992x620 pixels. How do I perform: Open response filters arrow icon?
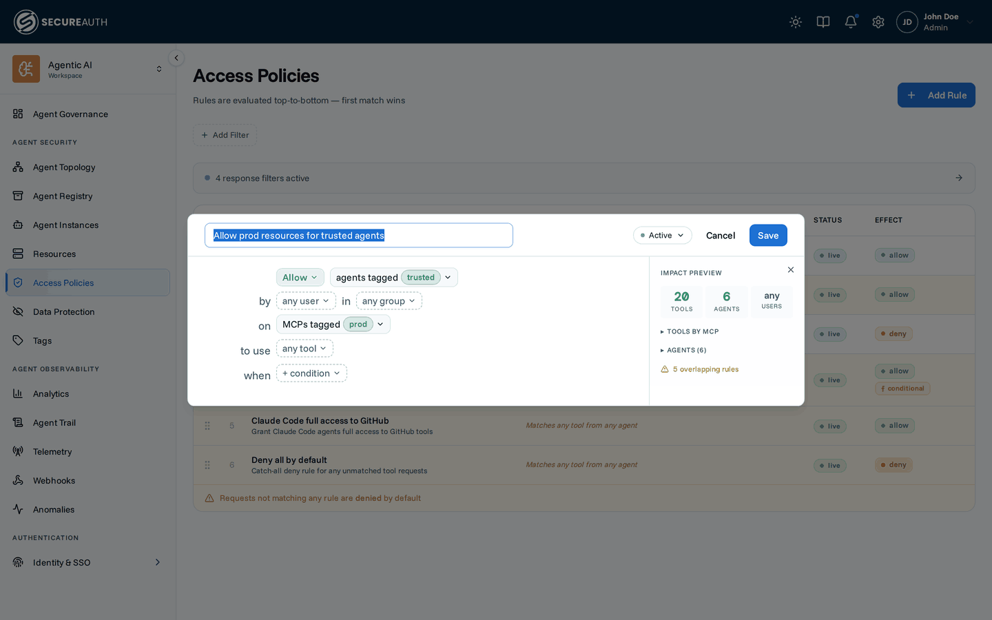click(959, 178)
